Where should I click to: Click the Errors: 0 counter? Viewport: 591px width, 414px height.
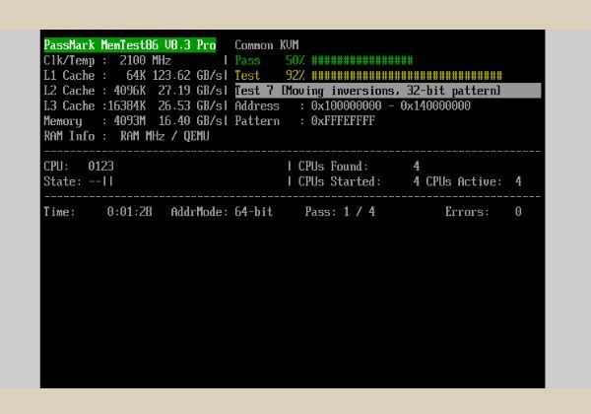coord(484,212)
